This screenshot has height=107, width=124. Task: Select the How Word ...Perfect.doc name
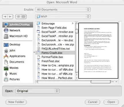click(57, 78)
